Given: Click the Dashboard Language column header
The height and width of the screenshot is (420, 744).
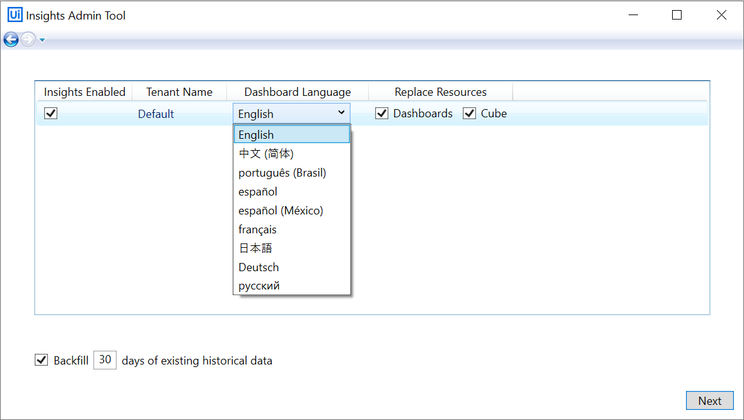Looking at the screenshot, I should 298,91.
